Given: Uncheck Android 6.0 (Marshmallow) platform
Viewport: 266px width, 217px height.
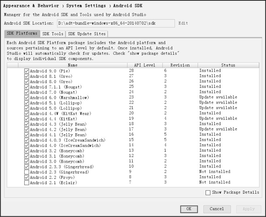Looking at the screenshot, I should (27, 97).
